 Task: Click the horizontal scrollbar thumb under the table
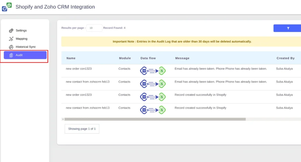point(155,119)
